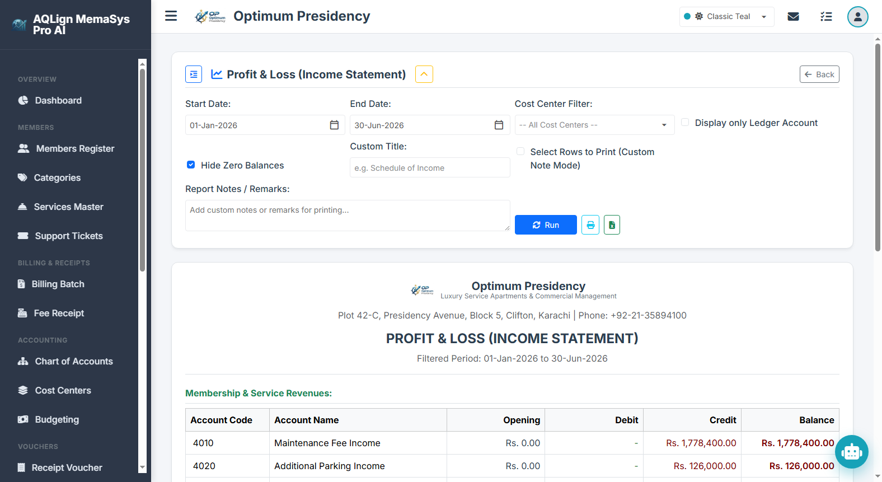Click the Billing Batch invoice icon
The width and height of the screenshot is (882, 482).
(x=21, y=284)
